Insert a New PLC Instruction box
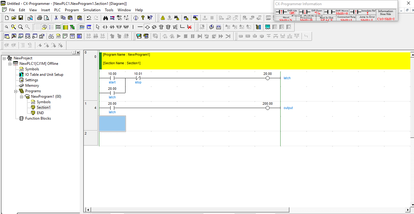 click(161, 27)
